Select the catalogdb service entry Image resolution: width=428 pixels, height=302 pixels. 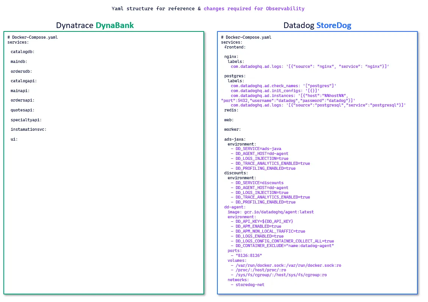pyautogui.click(x=22, y=52)
